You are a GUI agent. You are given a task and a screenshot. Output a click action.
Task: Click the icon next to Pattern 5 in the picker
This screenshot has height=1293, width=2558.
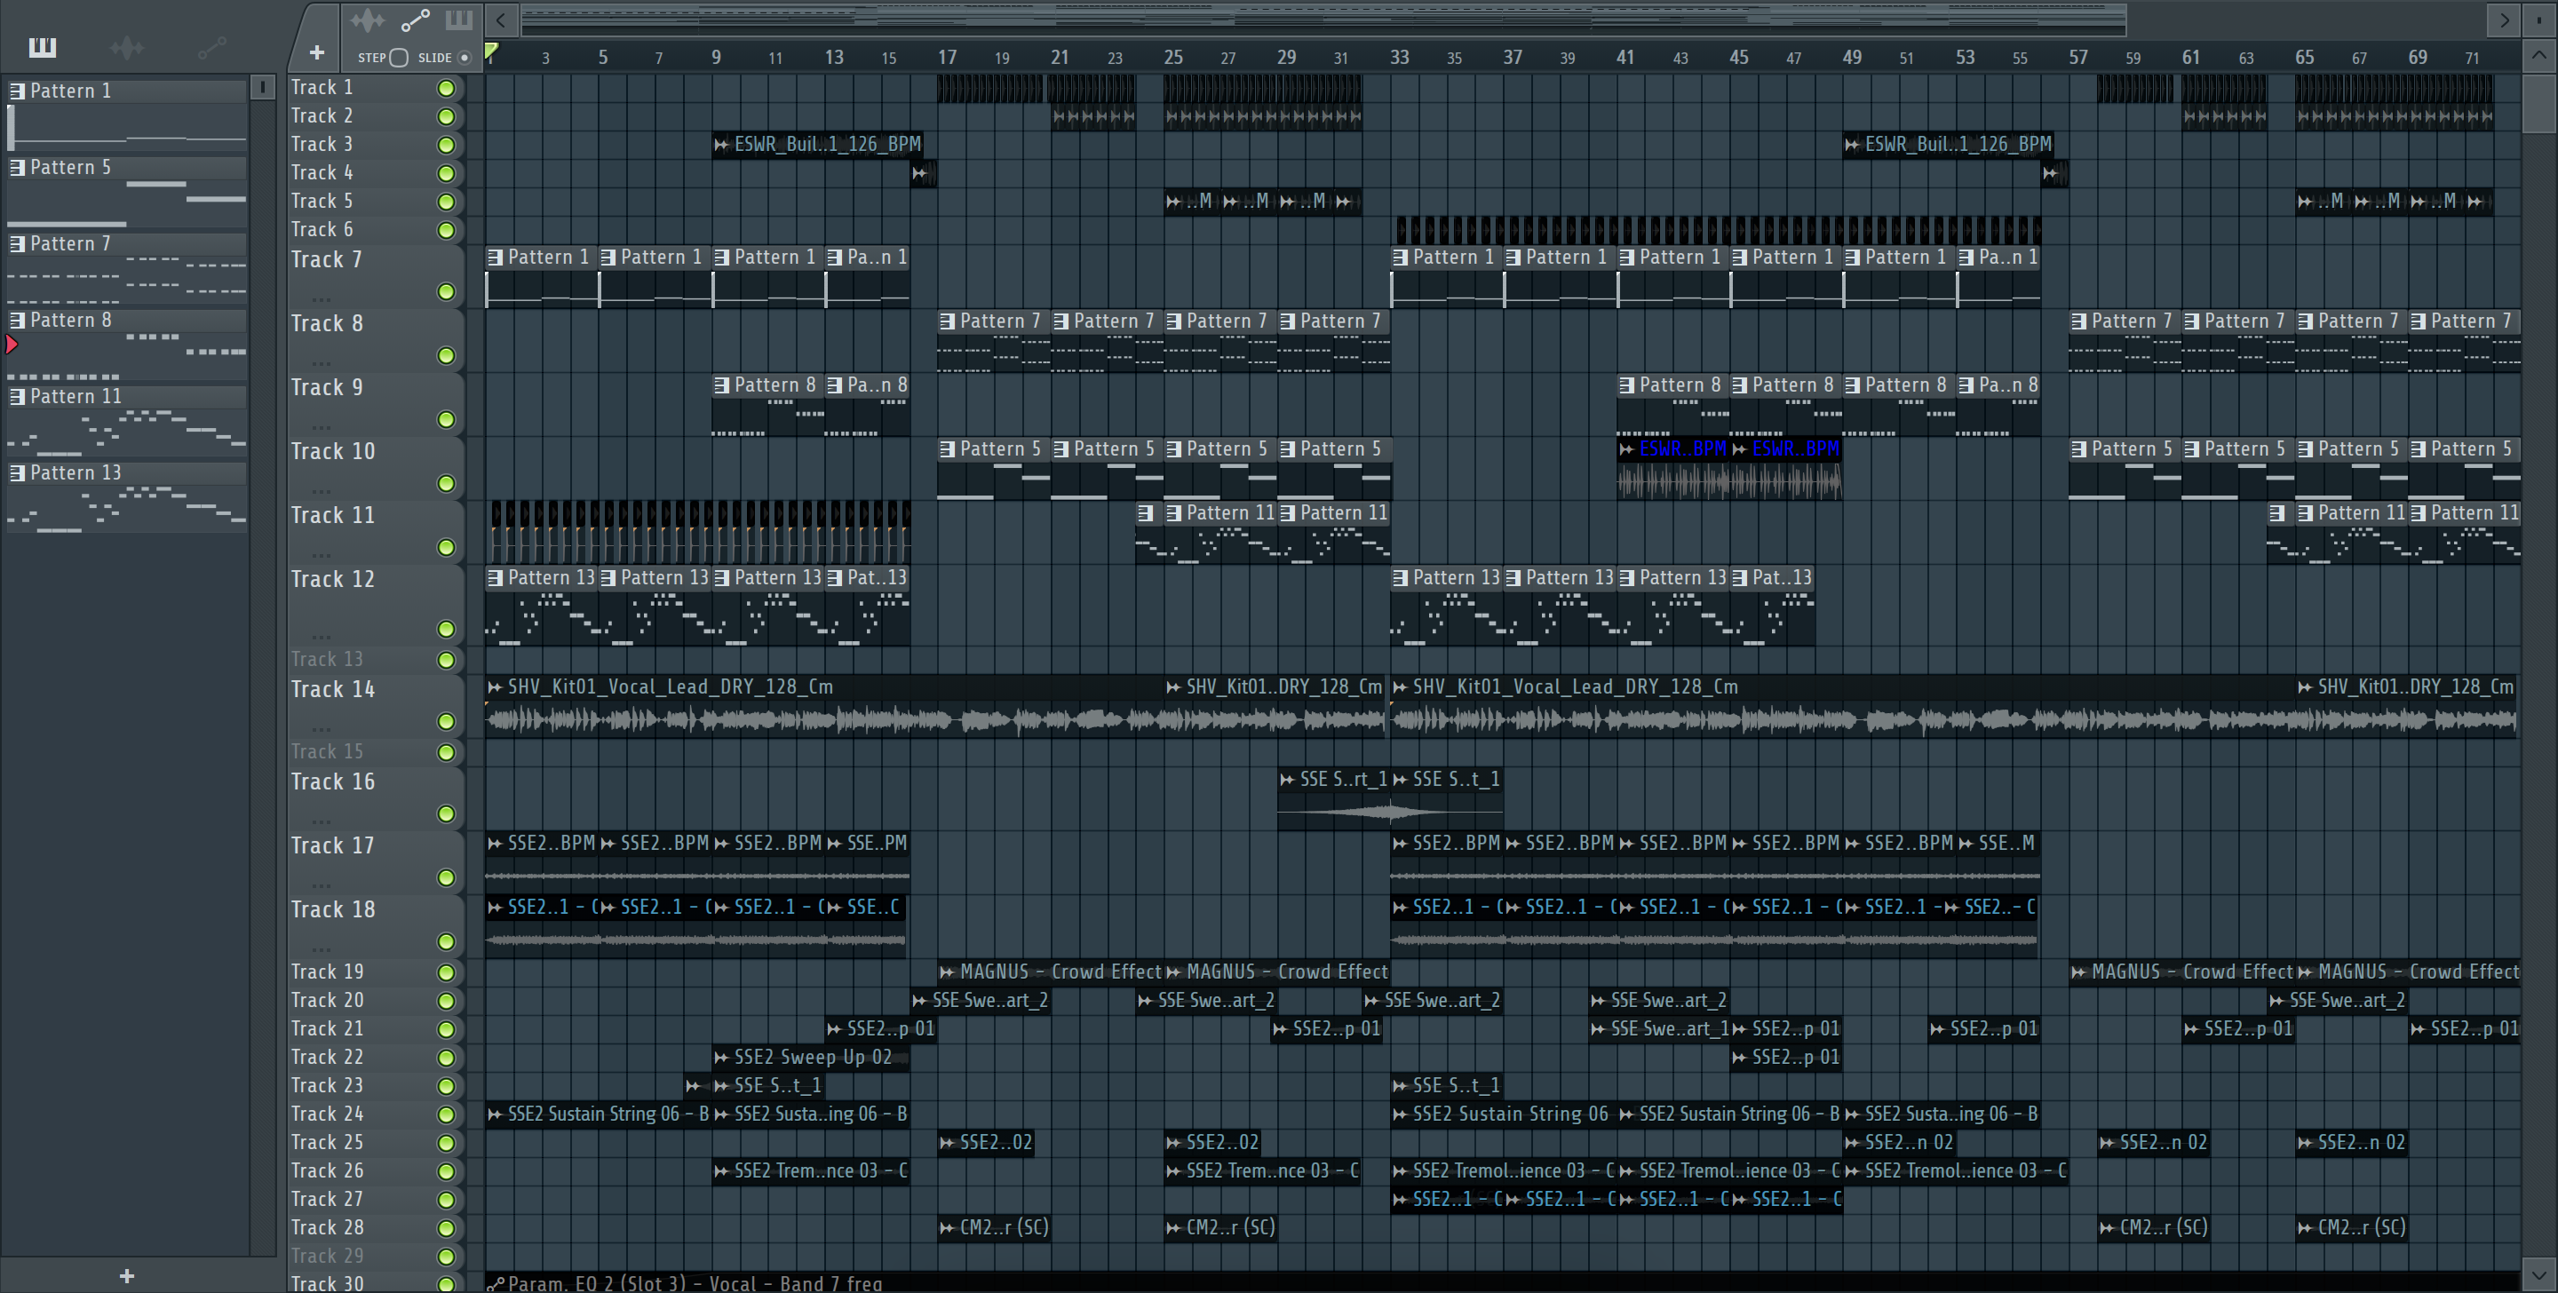pyautogui.click(x=17, y=168)
